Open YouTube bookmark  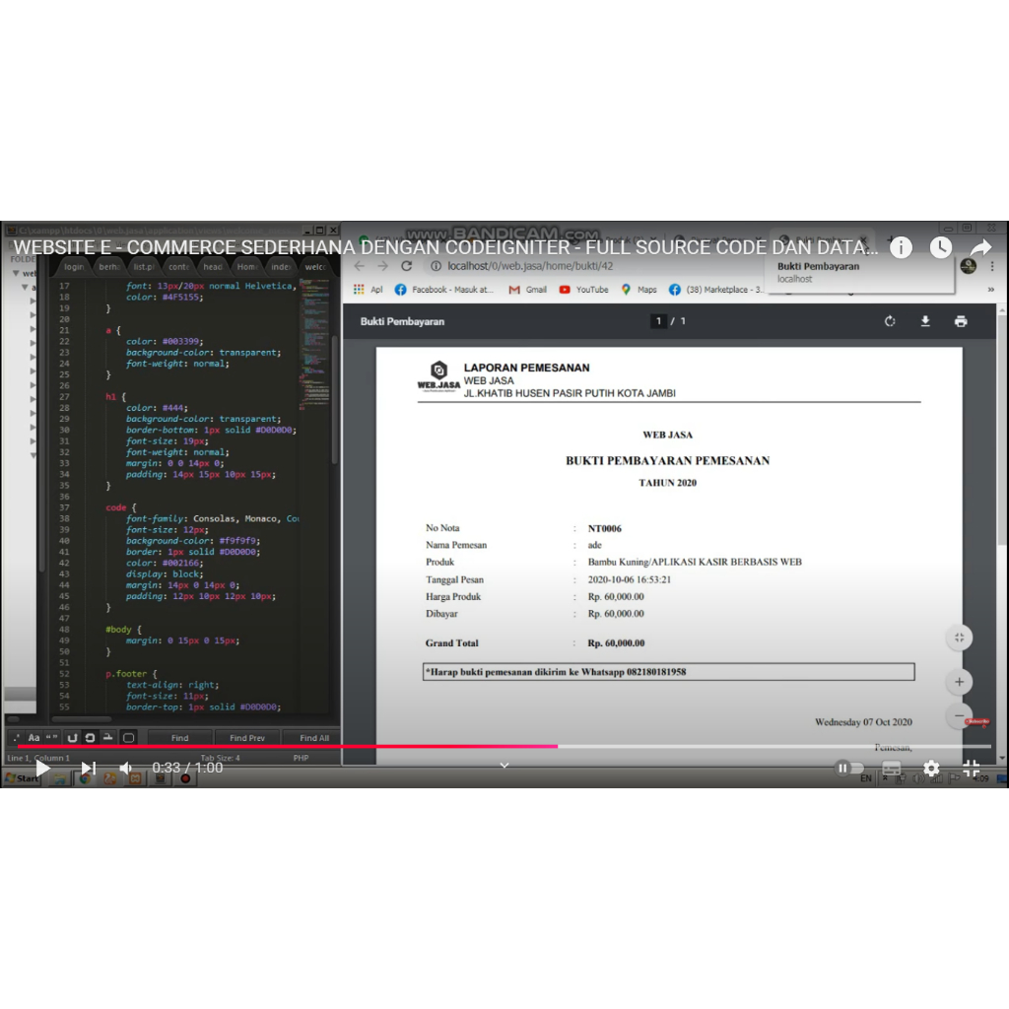pyautogui.click(x=583, y=290)
